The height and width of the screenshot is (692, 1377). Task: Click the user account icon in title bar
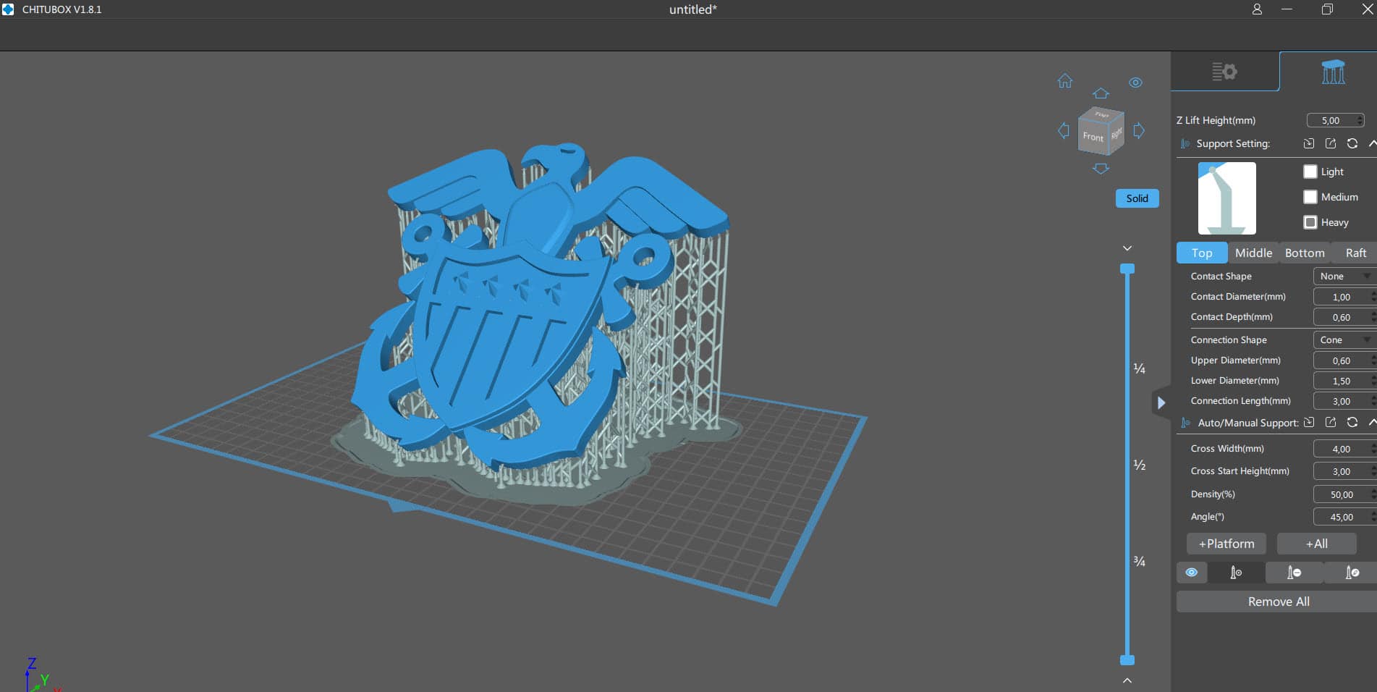point(1257,9)
